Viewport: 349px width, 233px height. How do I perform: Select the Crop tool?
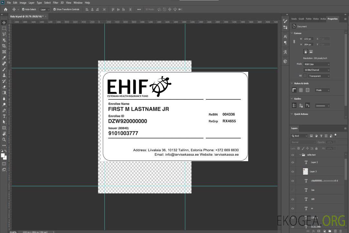[4, 46]
